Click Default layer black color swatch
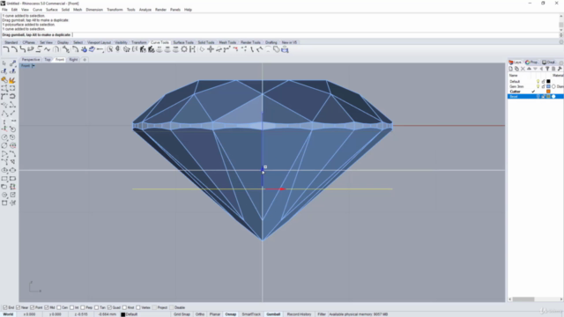The image size is (564, 317). (x=548, y=82)
